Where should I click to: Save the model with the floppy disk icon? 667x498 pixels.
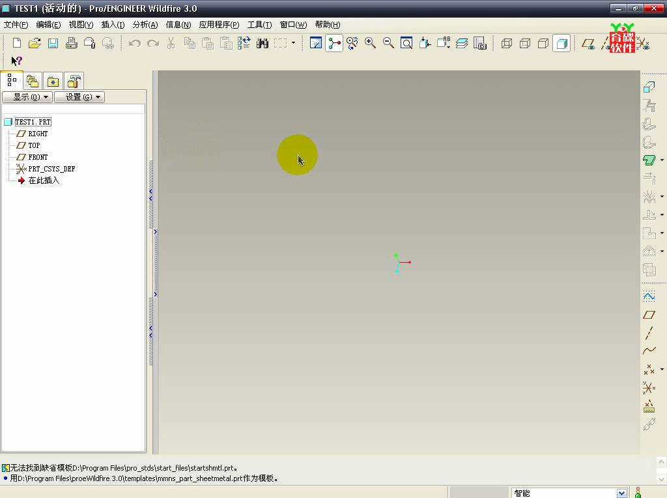pyautogui.click(x=53, y=43)
